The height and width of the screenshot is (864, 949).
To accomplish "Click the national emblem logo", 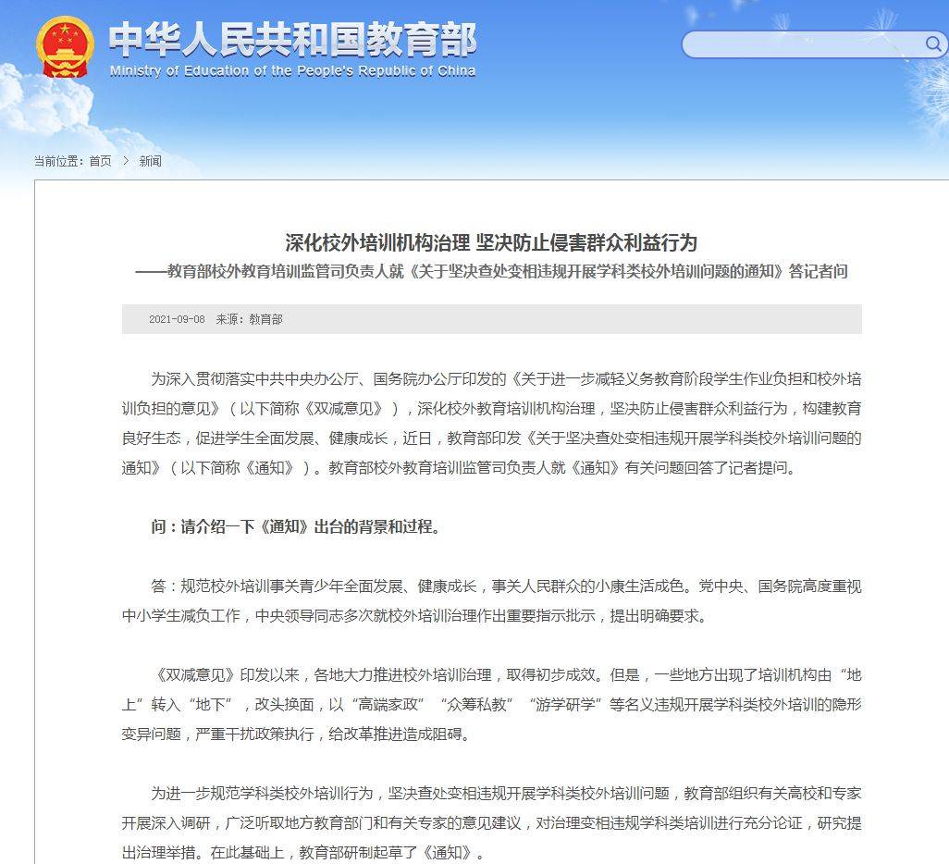I will point(65,46).
